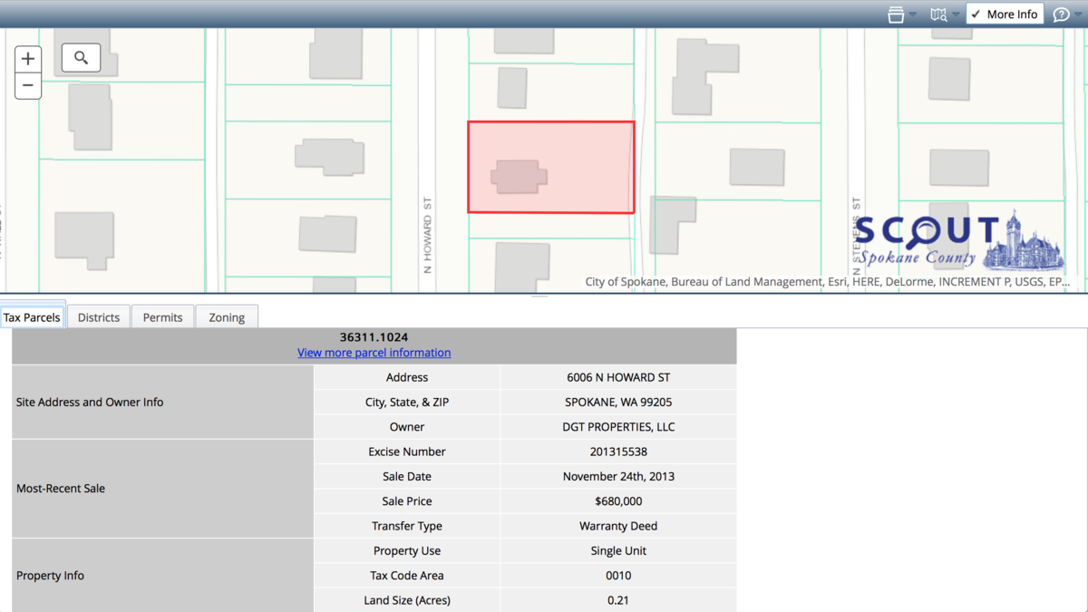This screenshot has width=1088, height=612.
Task: Select the Tax Parcels tab
Action: 32,316
